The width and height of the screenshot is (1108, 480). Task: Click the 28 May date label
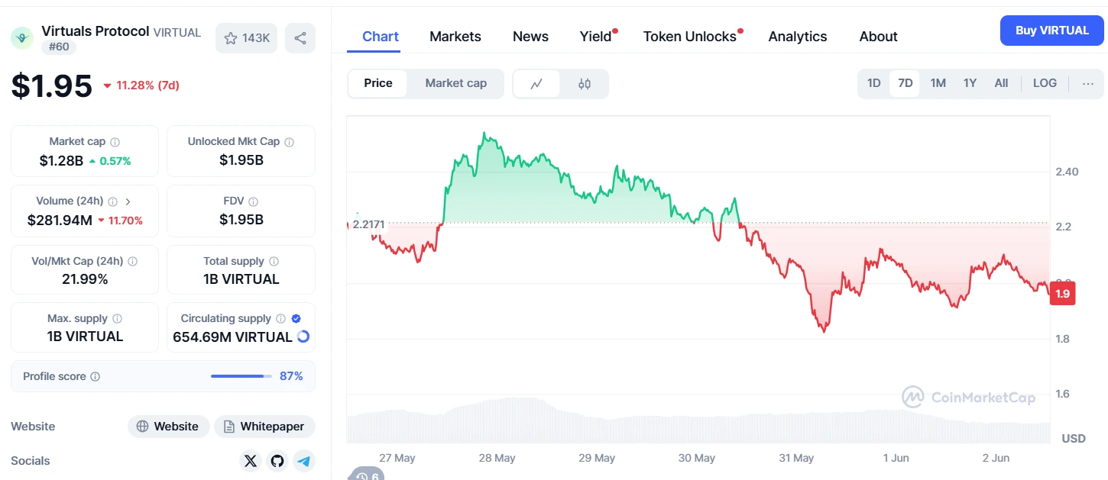coord(497,458)
